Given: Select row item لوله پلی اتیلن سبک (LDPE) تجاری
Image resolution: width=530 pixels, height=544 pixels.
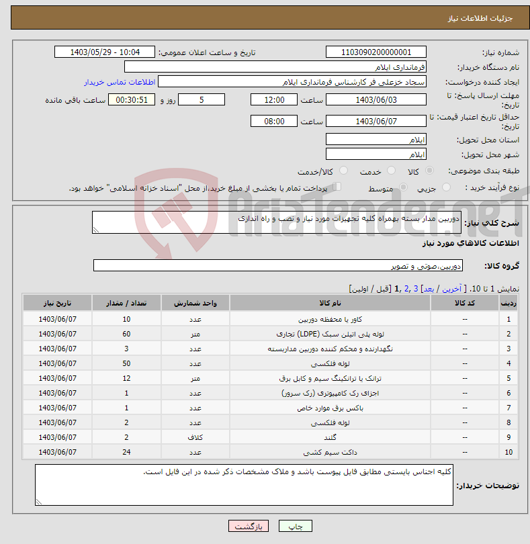Looking at the screenshot, I should (330, 334).
